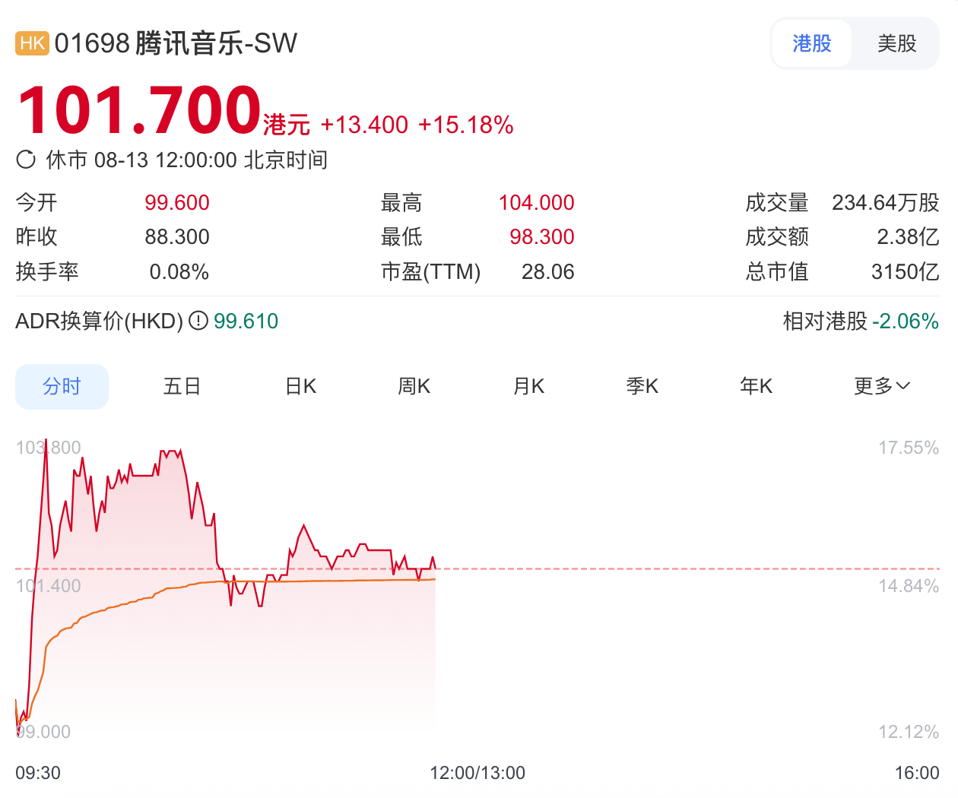Image resolution: width=958 pixels, height=798 pixels.
Task: Switch to 日K chart tab
Action: coord(300,386)
